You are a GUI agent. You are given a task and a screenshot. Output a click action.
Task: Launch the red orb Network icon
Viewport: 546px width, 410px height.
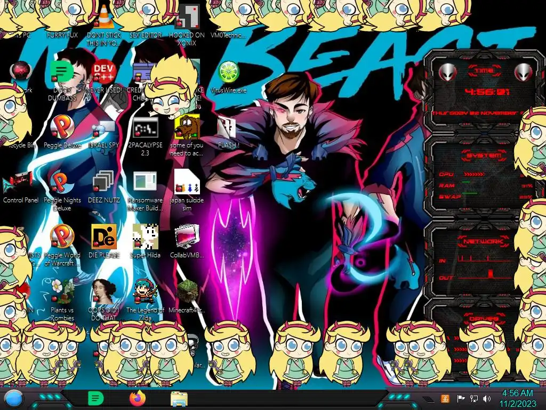(x=21, y=71)
